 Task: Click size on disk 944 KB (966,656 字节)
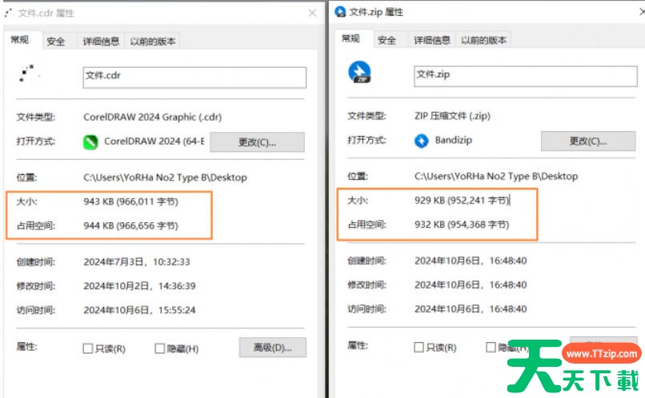point(130,225)
